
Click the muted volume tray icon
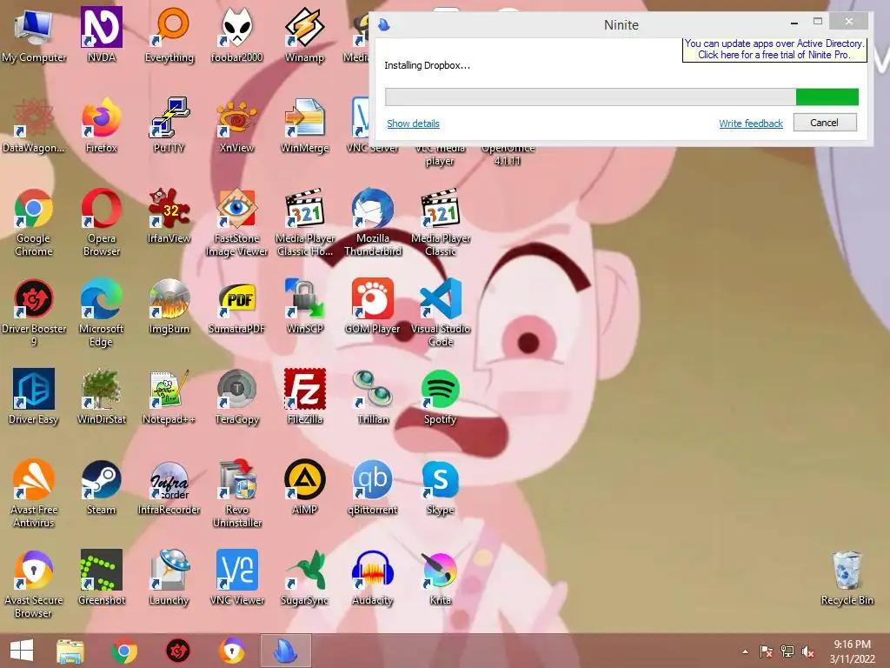point(807,651)
